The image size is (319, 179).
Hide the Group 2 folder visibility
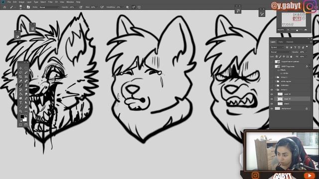(x=272, y=89)
